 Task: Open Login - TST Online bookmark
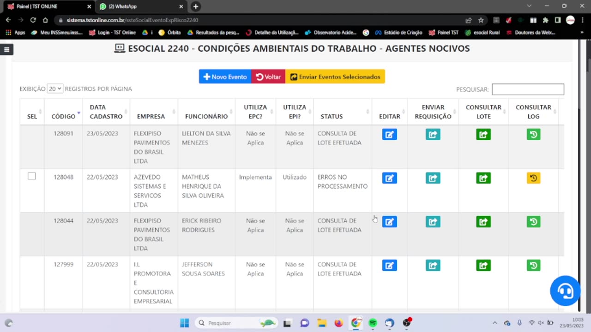(112, 33)
